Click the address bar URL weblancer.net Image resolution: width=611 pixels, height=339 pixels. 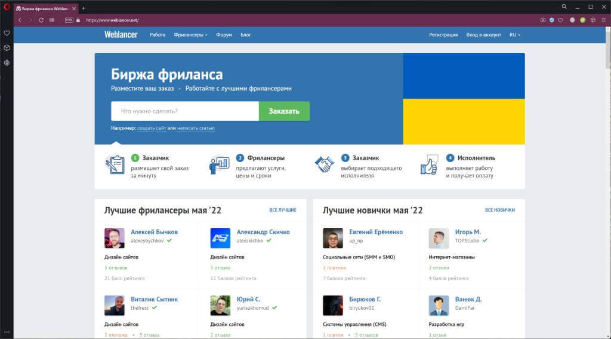(113, 20)
